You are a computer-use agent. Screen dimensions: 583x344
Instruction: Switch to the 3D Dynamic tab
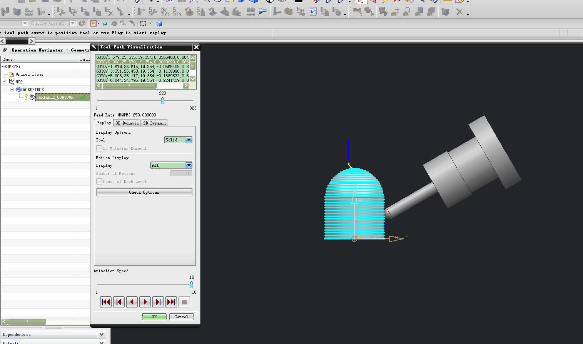(127, 123)
